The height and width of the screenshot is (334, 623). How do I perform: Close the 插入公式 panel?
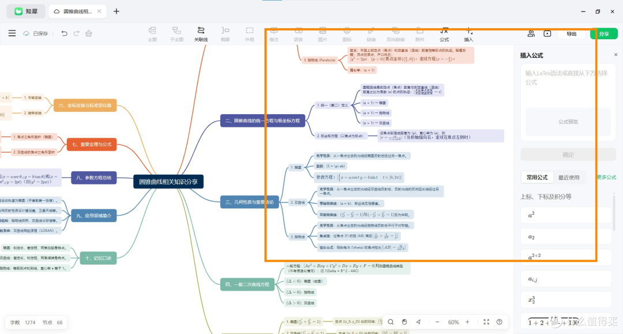point(616,55)
